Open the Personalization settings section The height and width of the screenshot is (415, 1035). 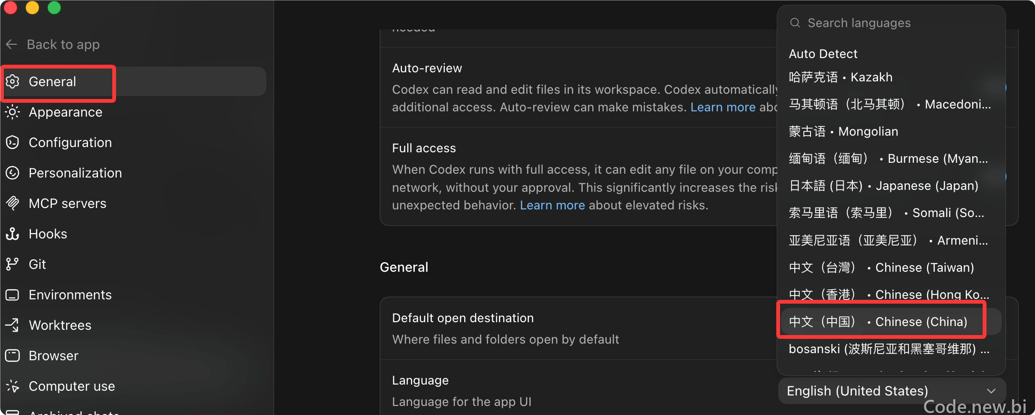point(134,173)
